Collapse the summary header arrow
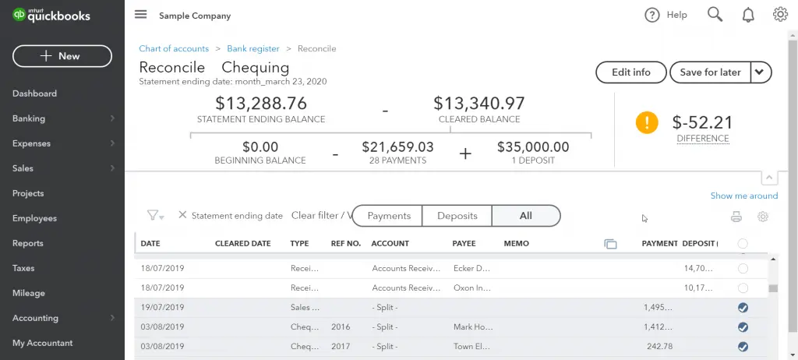 click(769, 178)
